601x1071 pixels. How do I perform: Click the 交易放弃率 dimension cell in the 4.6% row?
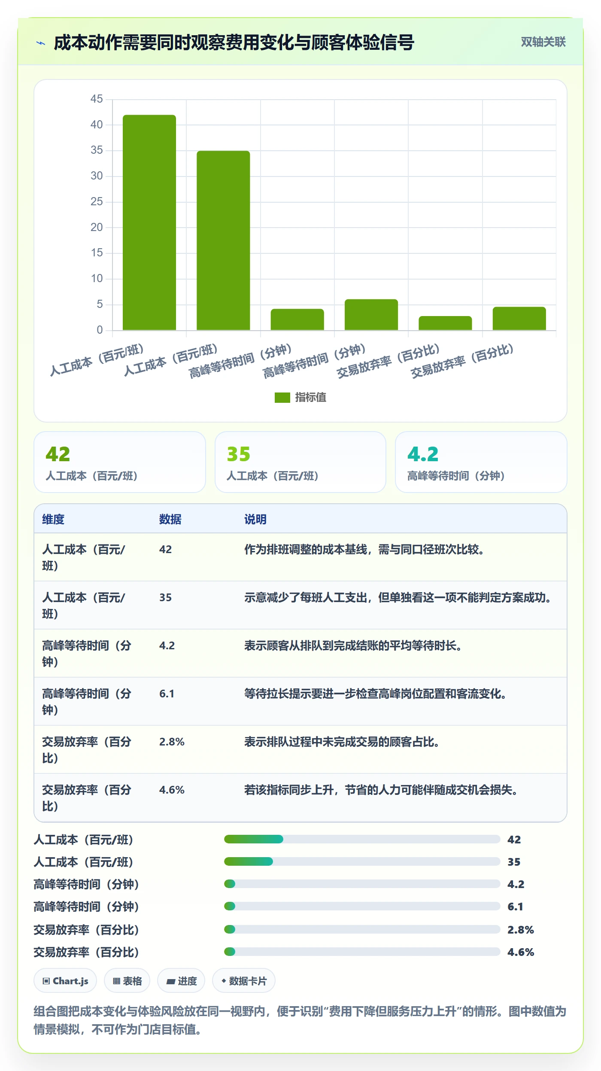point(87,798)
